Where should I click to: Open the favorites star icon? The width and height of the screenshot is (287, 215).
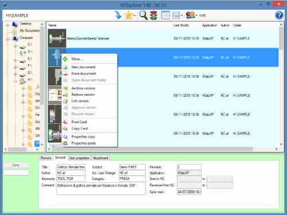pos(129,15)
